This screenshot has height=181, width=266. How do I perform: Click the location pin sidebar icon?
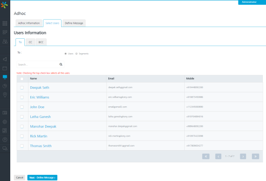tap(5, 95)
